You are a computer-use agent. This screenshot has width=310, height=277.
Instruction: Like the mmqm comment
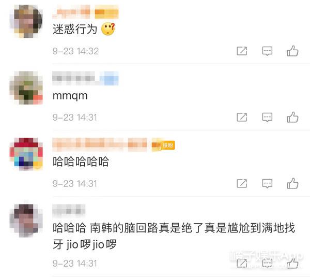coord(292,117)
